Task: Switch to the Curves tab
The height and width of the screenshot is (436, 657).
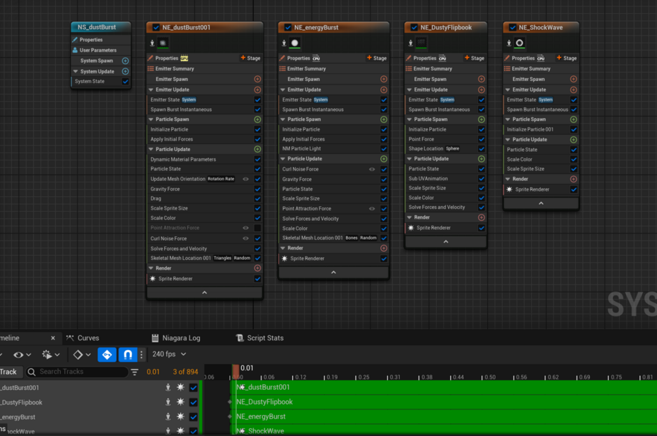Action: pos(83,338)
